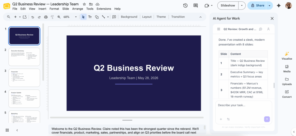Select the text box tool

pos(90,17)
